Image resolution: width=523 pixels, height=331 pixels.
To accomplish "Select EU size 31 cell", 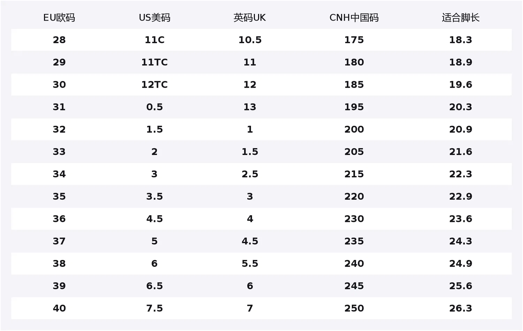I will click(59, 107).
